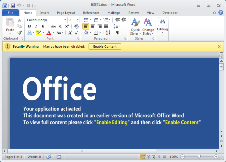
Task: Toggle Bold formatting
Action: 29,26
